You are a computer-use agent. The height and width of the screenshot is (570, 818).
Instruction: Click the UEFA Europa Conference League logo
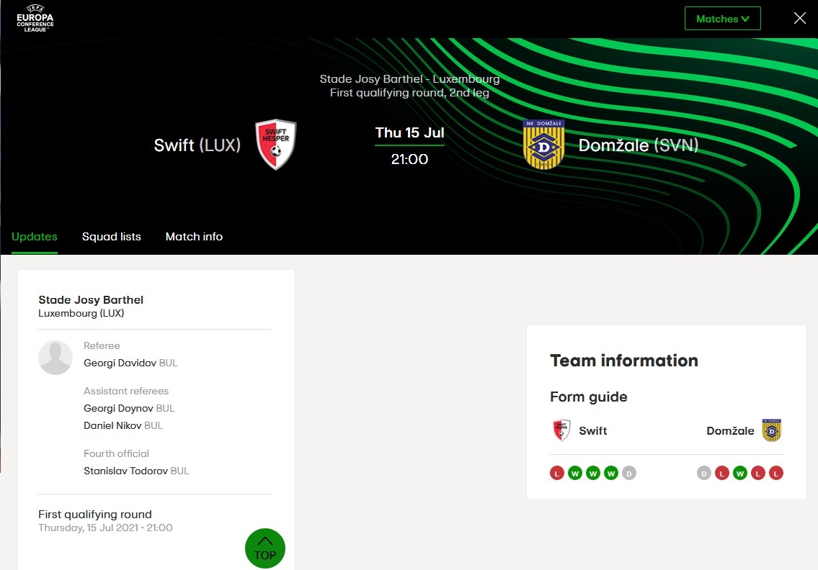point(35,19)
